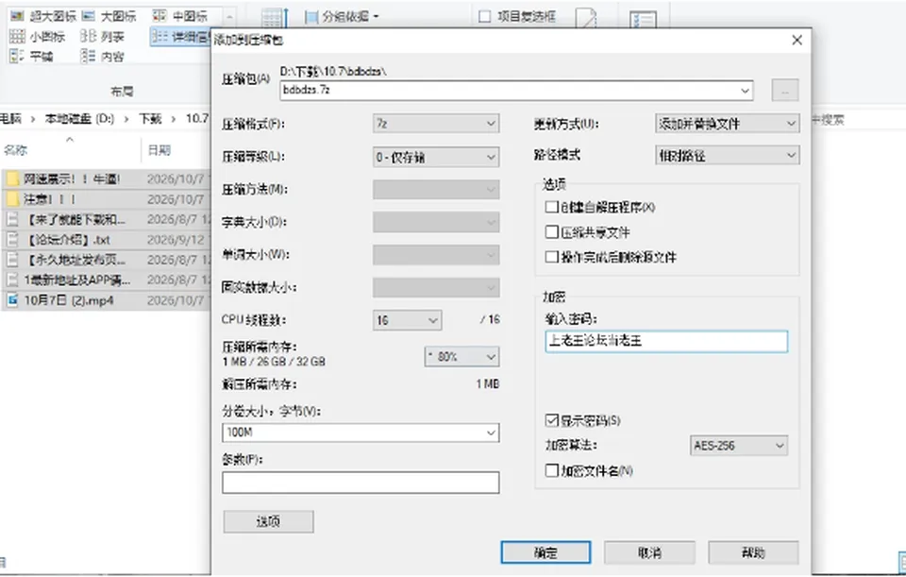Choose the 中图标 layout icon

point(159,16)
